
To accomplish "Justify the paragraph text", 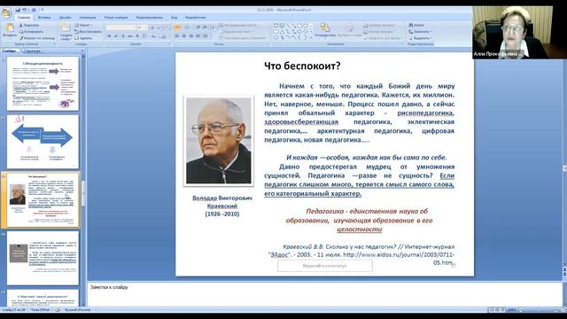I will click(198, 35).
